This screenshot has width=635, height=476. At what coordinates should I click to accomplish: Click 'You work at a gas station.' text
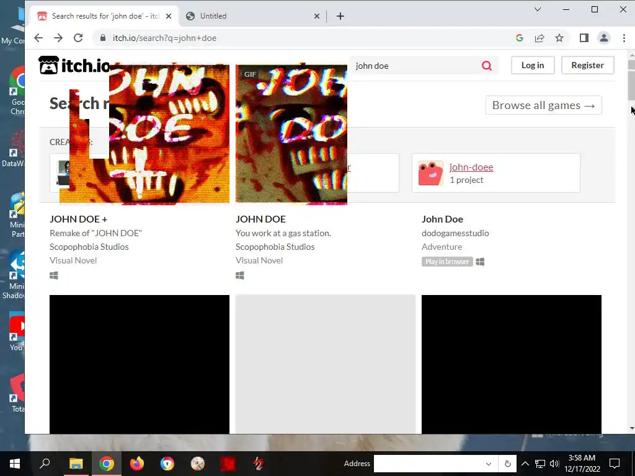283,233
